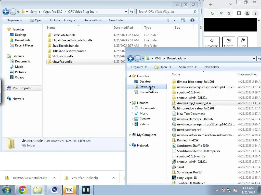Select Stabilize.ofx.bundle folder
The width and height of the screenshot is (261, 195).
pyautogui.click(x=66, y=46)
